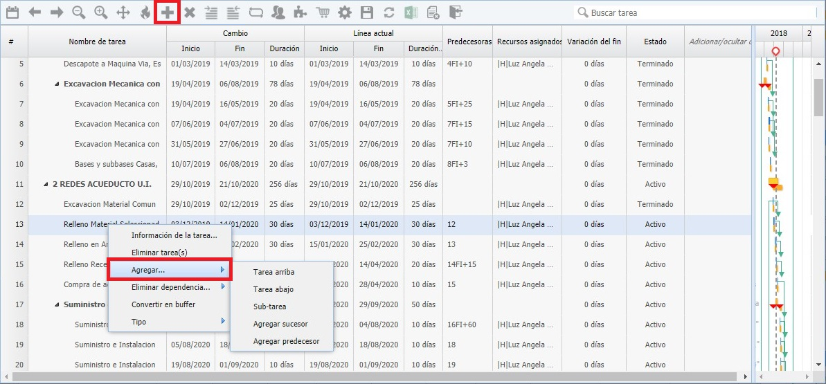Click the shopping cart toolbar icon
This screenshot has height=384, width=826.
(x=323, y=12)
